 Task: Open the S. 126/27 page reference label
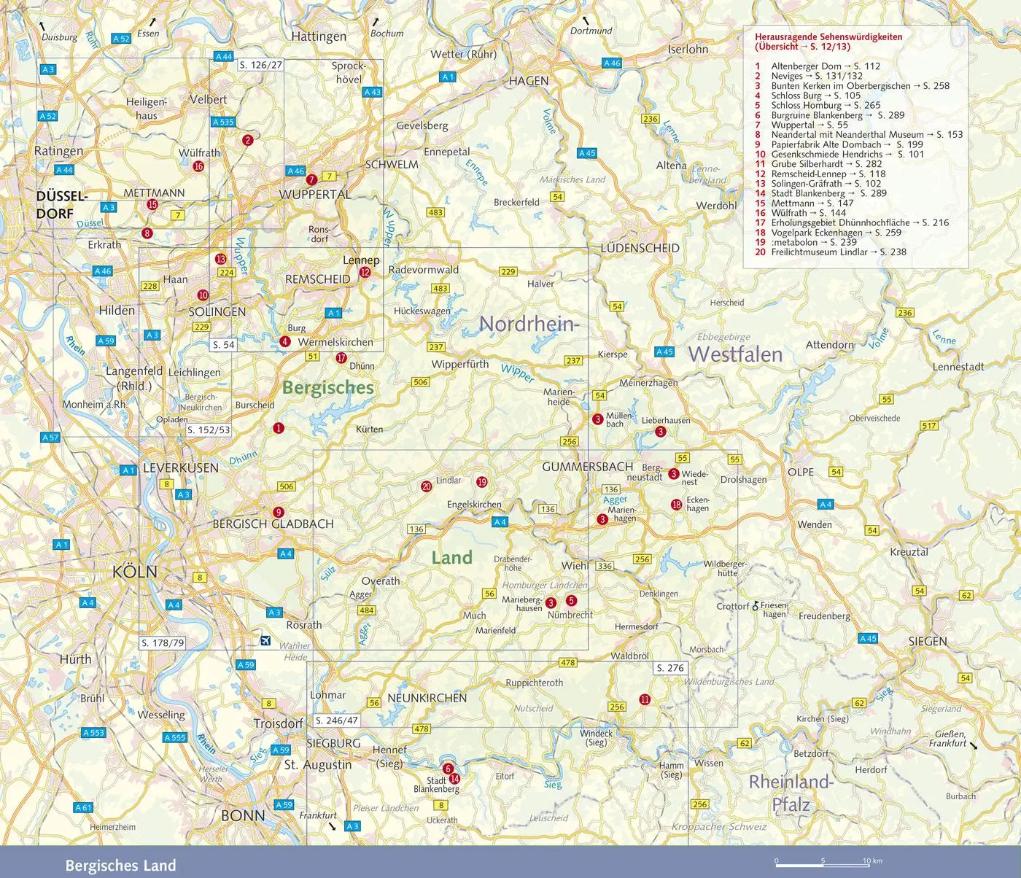[x=260, y=65]
